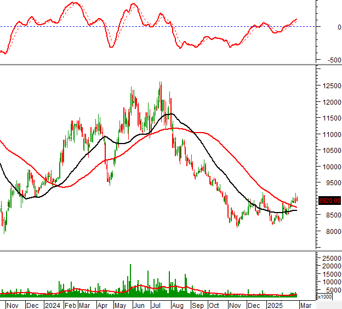The width and height of the screenshot is (342, 309).
Task: Click the 11000 price axis label
Action: [x=329, y=134]
